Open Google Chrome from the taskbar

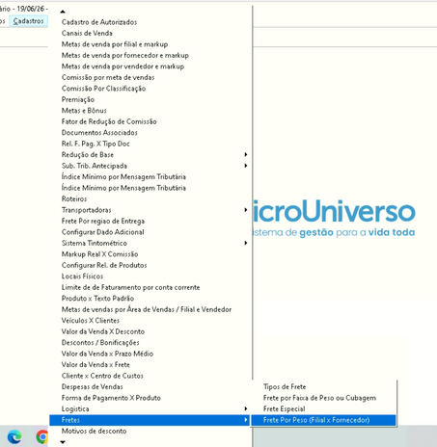tap(42, 436)
